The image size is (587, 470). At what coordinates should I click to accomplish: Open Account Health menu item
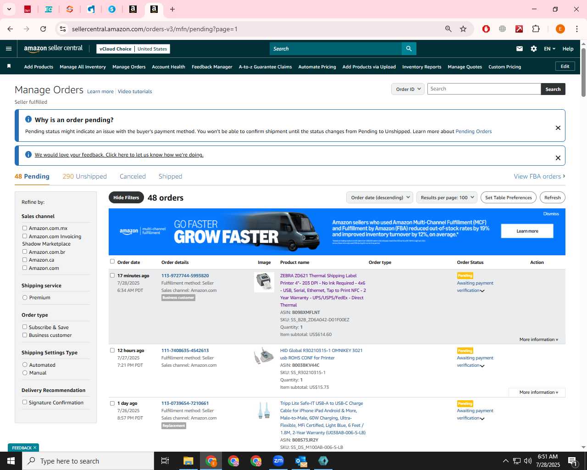(x=168, y=67)
